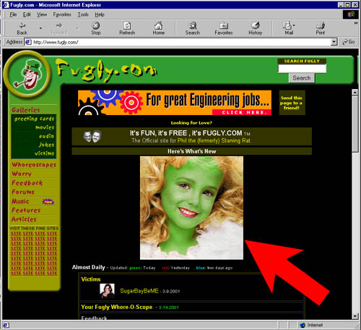Open the View menu
The height and width of the screenshot is (330, 361).
(42, 14)
